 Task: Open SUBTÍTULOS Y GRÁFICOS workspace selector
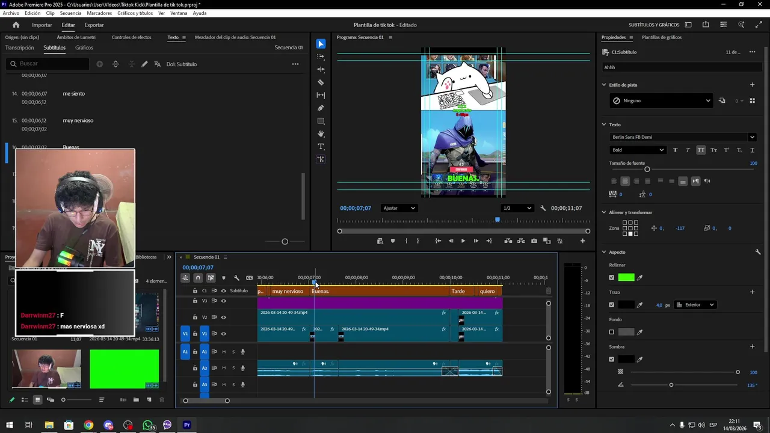click(x=654, y=25)
